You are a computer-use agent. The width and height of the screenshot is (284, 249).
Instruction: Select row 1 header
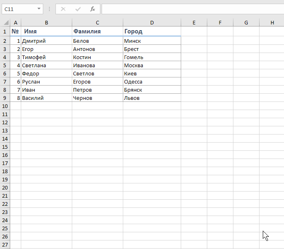point(5,31)
